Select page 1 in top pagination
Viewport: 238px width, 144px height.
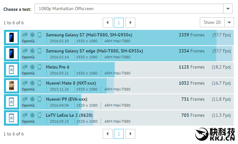119,23
